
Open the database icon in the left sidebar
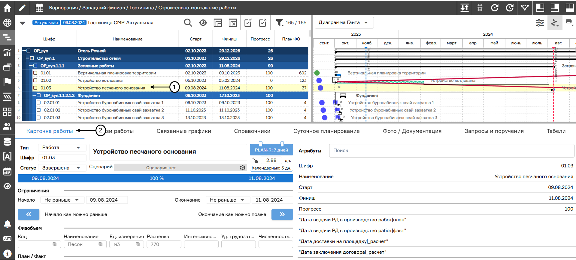tap(7, 141)
